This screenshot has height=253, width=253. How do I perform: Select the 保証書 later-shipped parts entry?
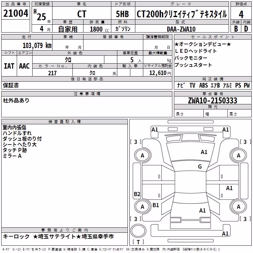11,85
